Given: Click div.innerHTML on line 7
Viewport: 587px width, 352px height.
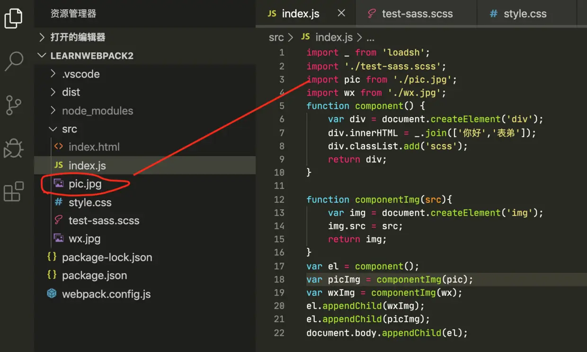Looking at the screenshot, I should pyautogui.click(x=363, y=132).
